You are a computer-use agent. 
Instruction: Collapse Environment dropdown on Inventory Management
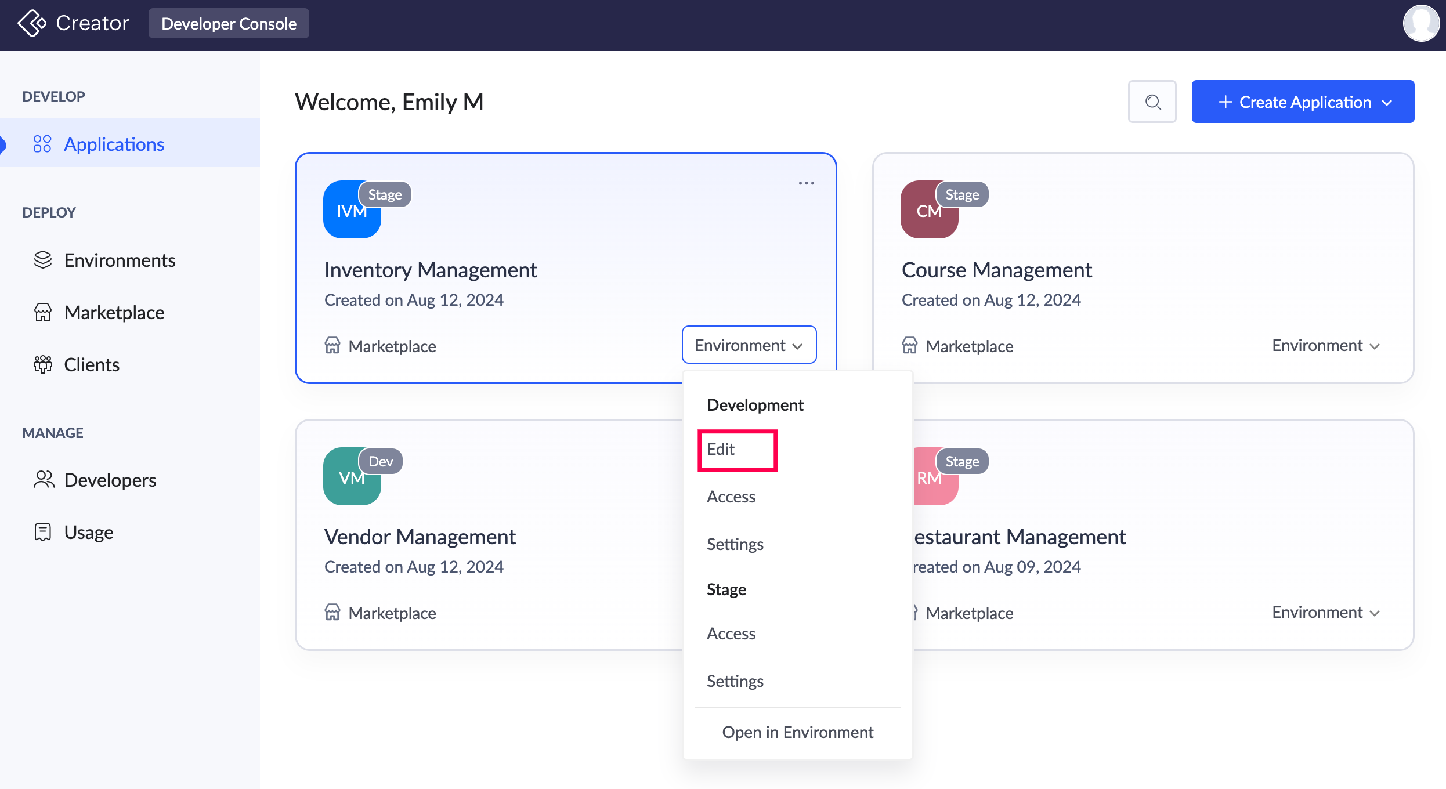tap(749, 345)
